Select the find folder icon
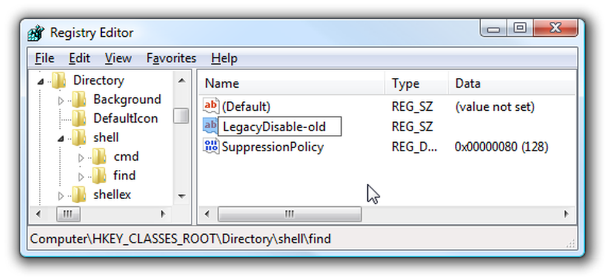Image resolution: width=606 pixels, height=277 pixels. [x=100, y=175]
